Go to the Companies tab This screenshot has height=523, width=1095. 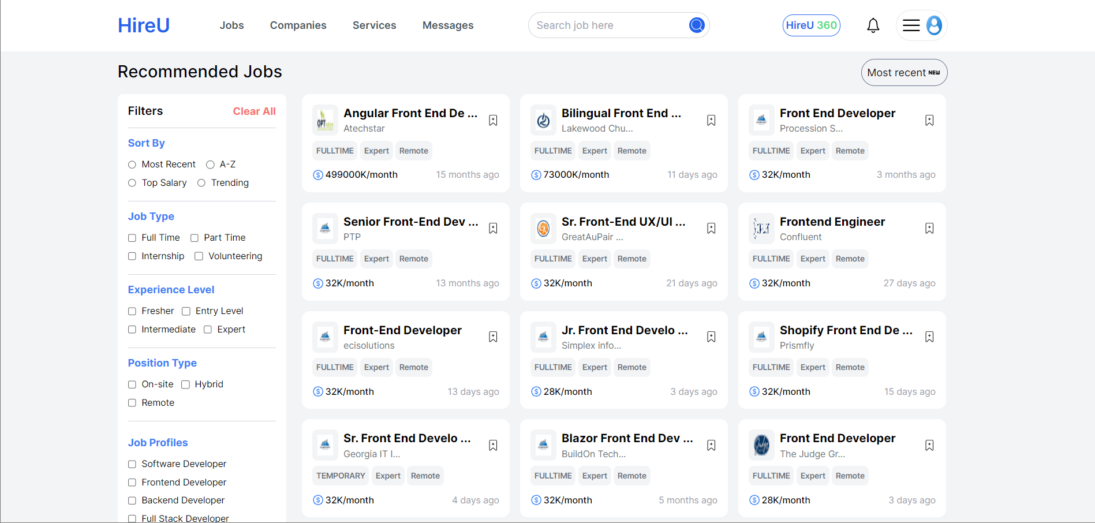[298, 25]
